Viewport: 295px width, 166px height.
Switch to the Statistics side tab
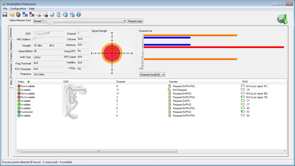(x=11, y=45)
